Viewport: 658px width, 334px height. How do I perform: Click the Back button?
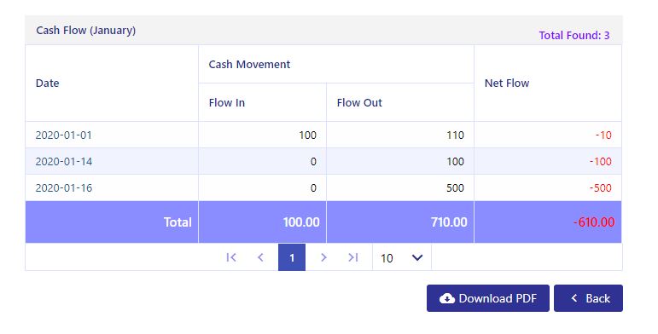pos(588,298)
